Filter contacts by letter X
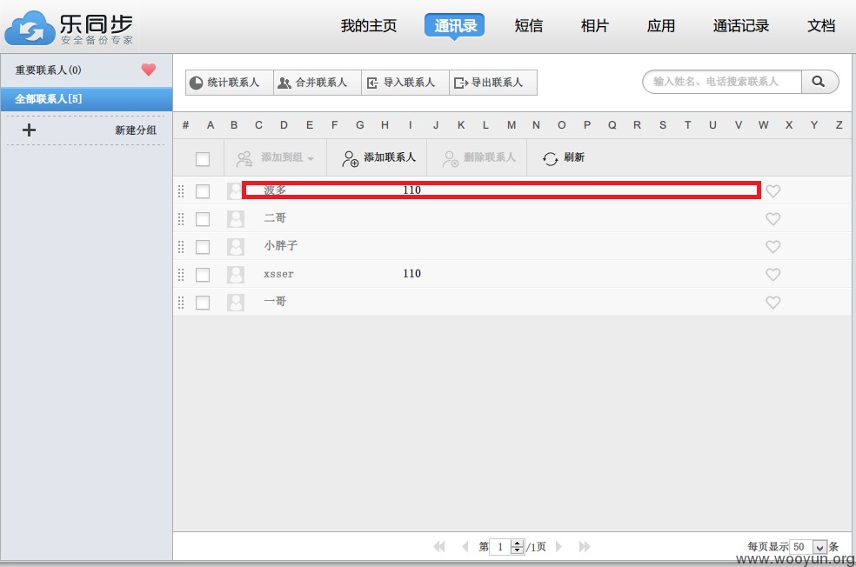Screen dimensions: 856x567 tap(789, 125)
